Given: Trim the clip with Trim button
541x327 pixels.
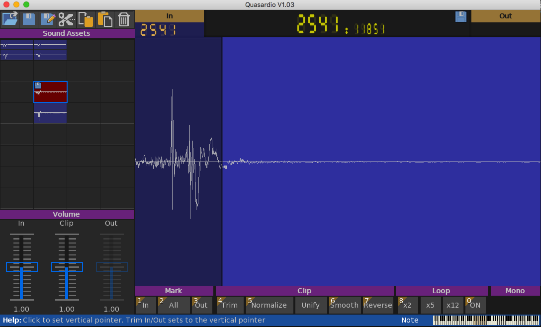Looking at the screenshot, I should click(x=230, y=305).
